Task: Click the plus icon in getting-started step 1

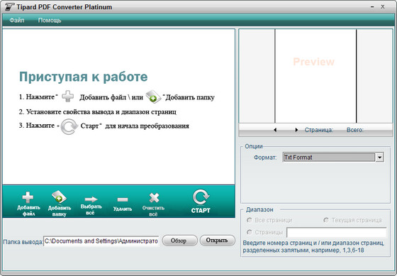Action: pos(68,96)
